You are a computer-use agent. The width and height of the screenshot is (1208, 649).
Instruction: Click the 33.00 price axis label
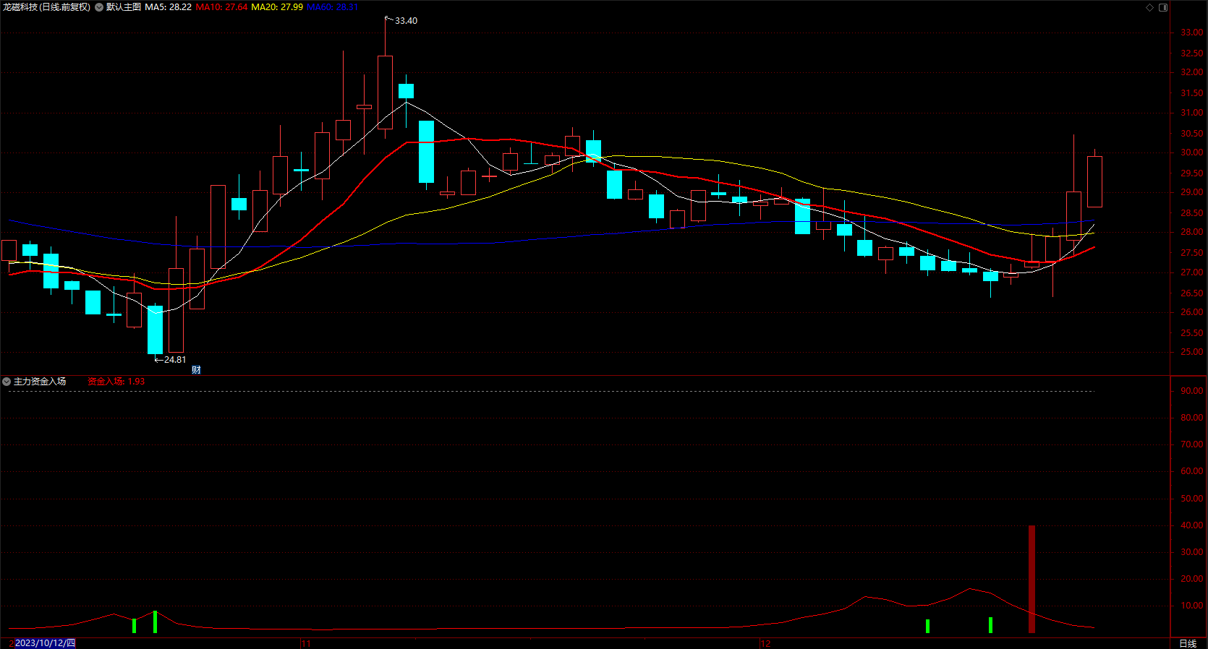(x=1192, y=33)
